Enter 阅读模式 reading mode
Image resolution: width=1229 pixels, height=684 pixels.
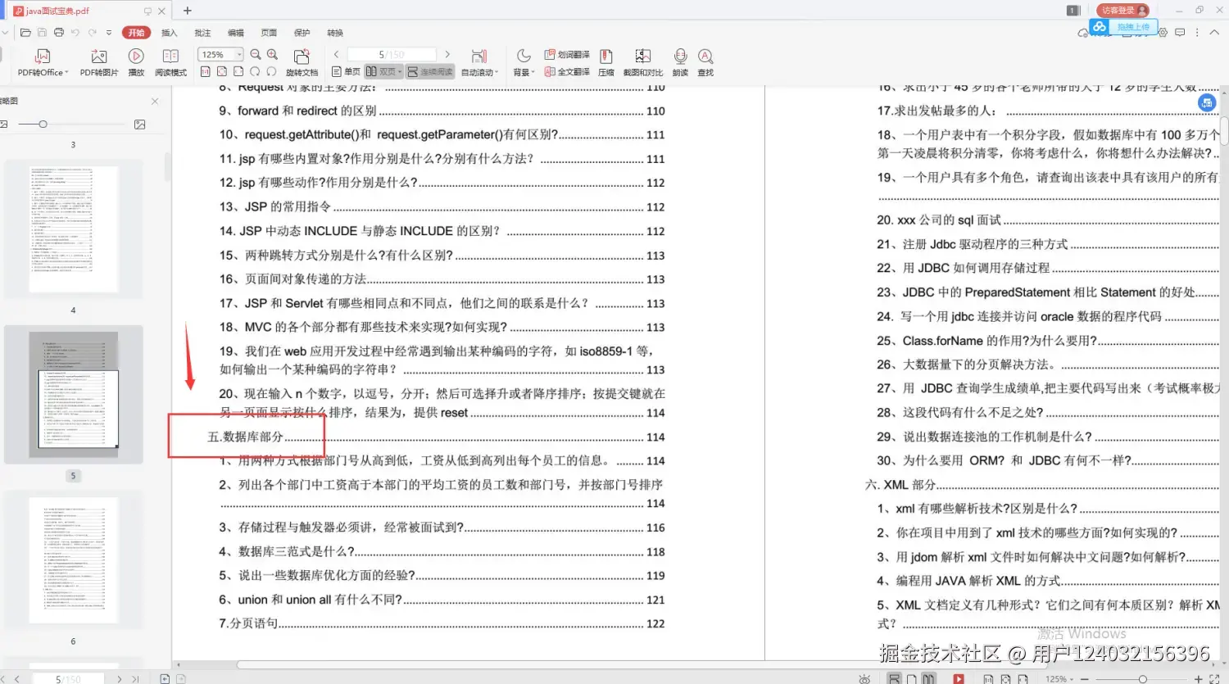(x=170, y=62)
